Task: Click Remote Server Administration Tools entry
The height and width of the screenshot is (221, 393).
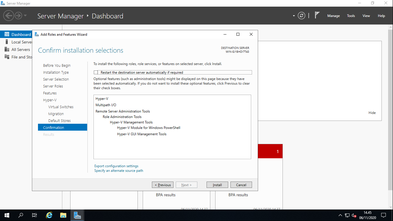Action: 123,111
